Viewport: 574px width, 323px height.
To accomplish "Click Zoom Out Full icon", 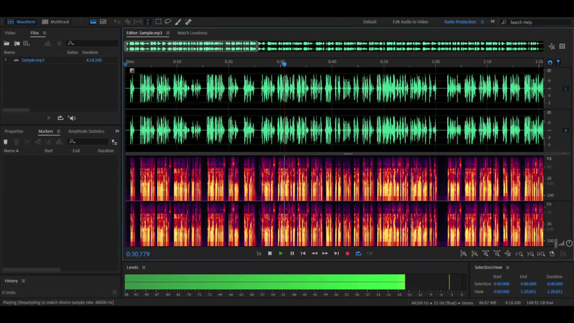I will click(x=508, y=254).
